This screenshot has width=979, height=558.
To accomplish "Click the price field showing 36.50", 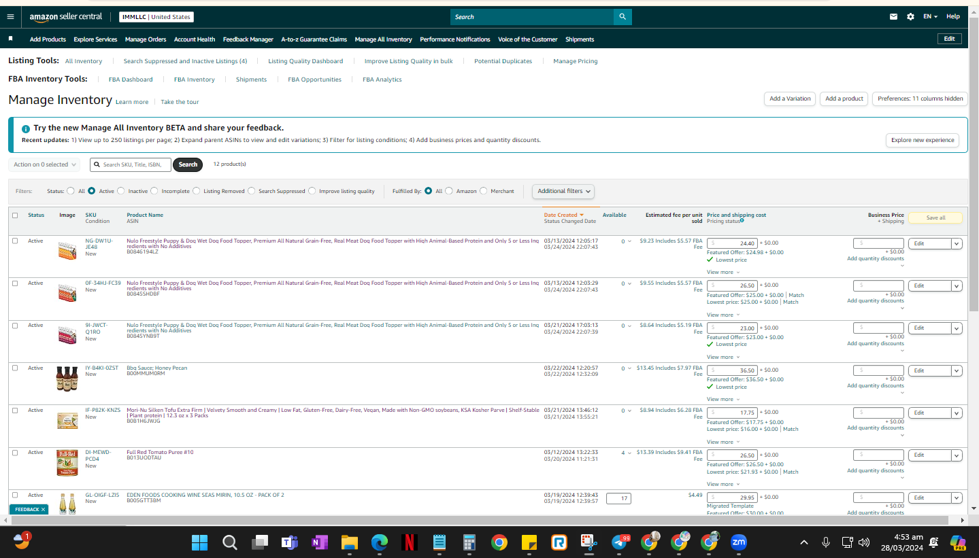I will tap(732, 370).
